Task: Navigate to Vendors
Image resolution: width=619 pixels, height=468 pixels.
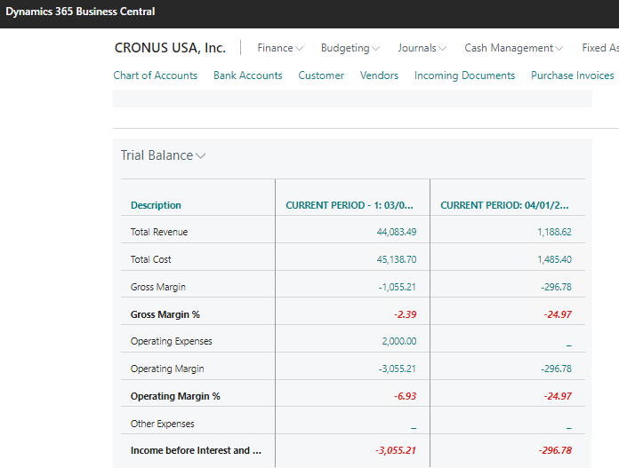Action: point(379,75)
